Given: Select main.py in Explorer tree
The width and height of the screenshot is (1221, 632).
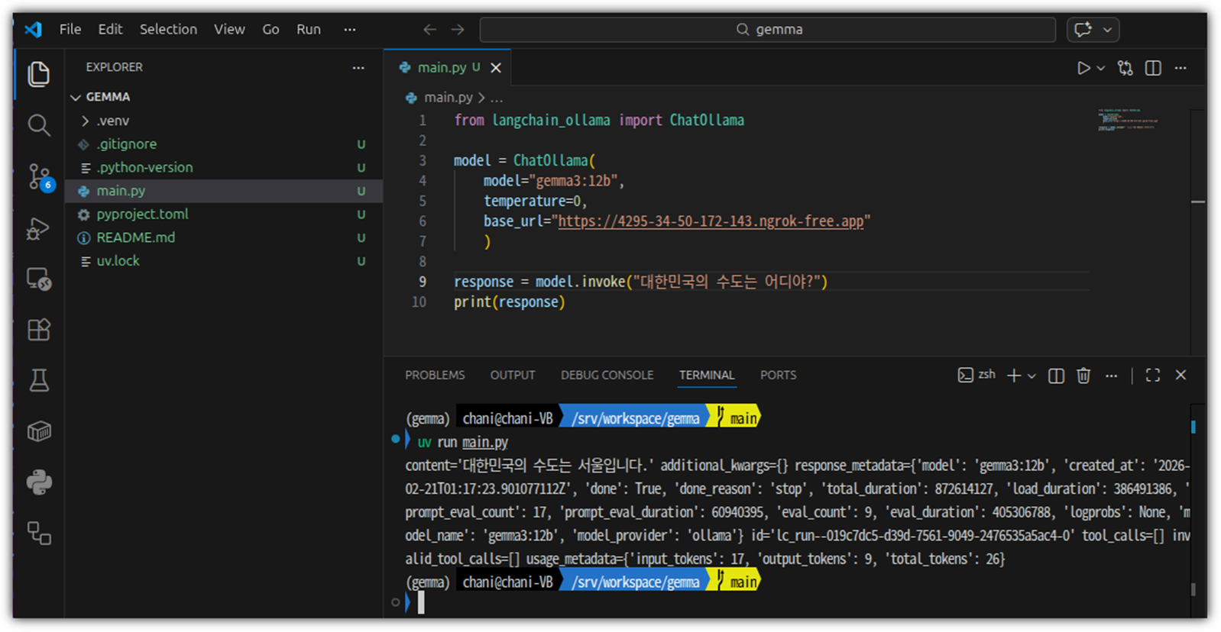Looking at the screenshot, I should (224, 191).
